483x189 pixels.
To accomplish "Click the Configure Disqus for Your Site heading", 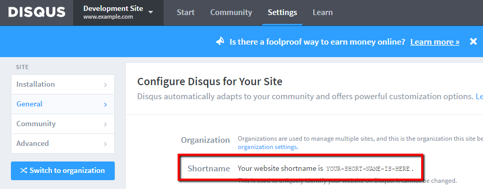I will (x=210, y=82).
